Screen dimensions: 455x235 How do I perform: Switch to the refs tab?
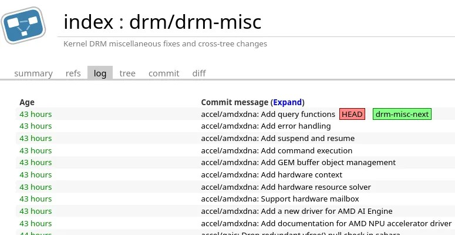(x=73, y=73)
